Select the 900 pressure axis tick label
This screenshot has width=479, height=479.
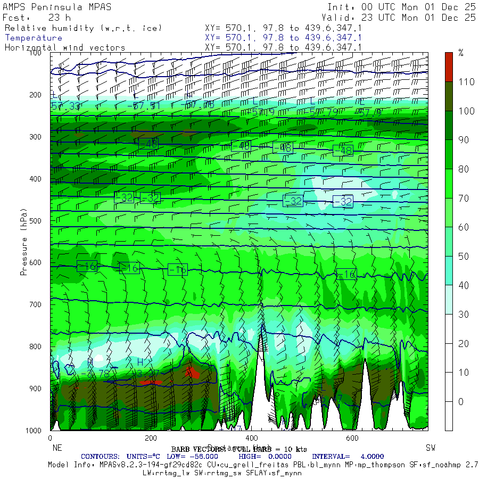pos(35,389)
